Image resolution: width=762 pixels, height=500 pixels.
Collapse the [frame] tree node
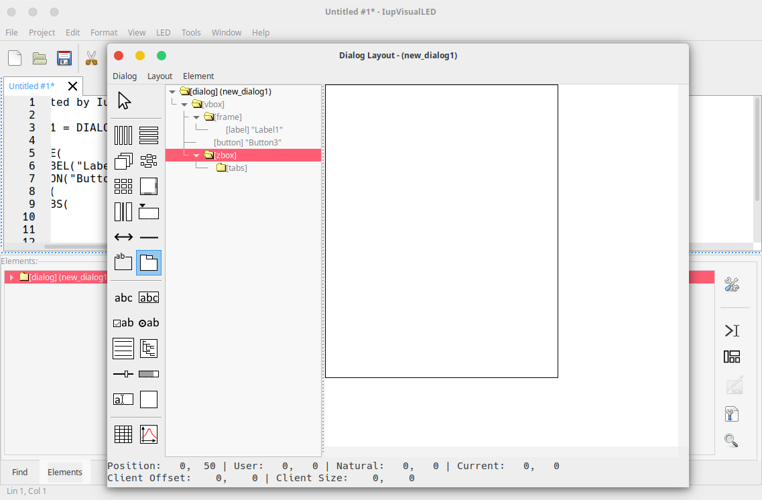(x=196, y=117)
